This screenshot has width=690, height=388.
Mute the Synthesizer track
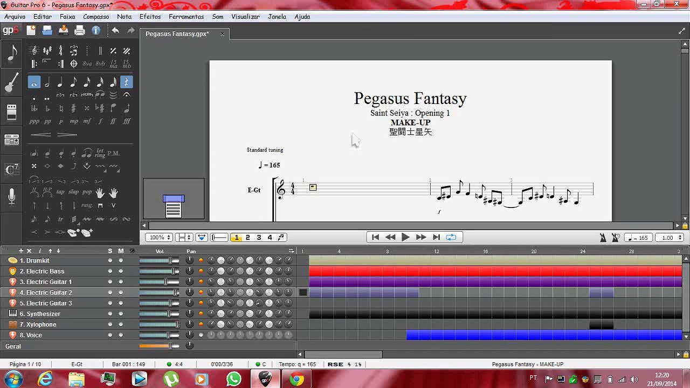(121, 314)
